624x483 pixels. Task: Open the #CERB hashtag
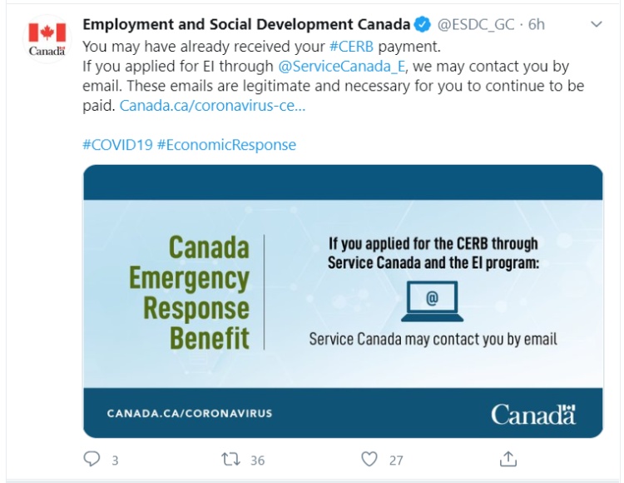pos(352,47)
